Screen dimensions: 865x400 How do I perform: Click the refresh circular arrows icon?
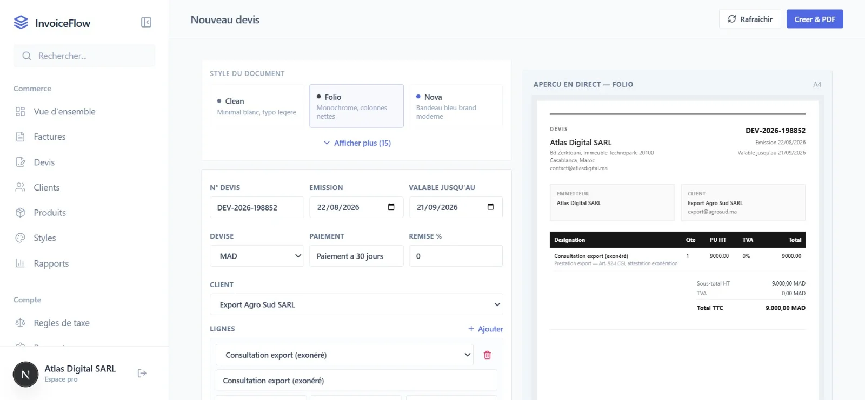[732, 19]
